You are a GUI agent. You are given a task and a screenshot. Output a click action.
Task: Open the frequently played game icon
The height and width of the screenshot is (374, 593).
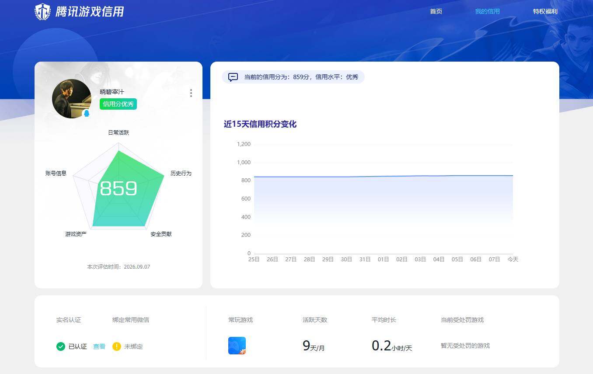[x=237, y=346]
